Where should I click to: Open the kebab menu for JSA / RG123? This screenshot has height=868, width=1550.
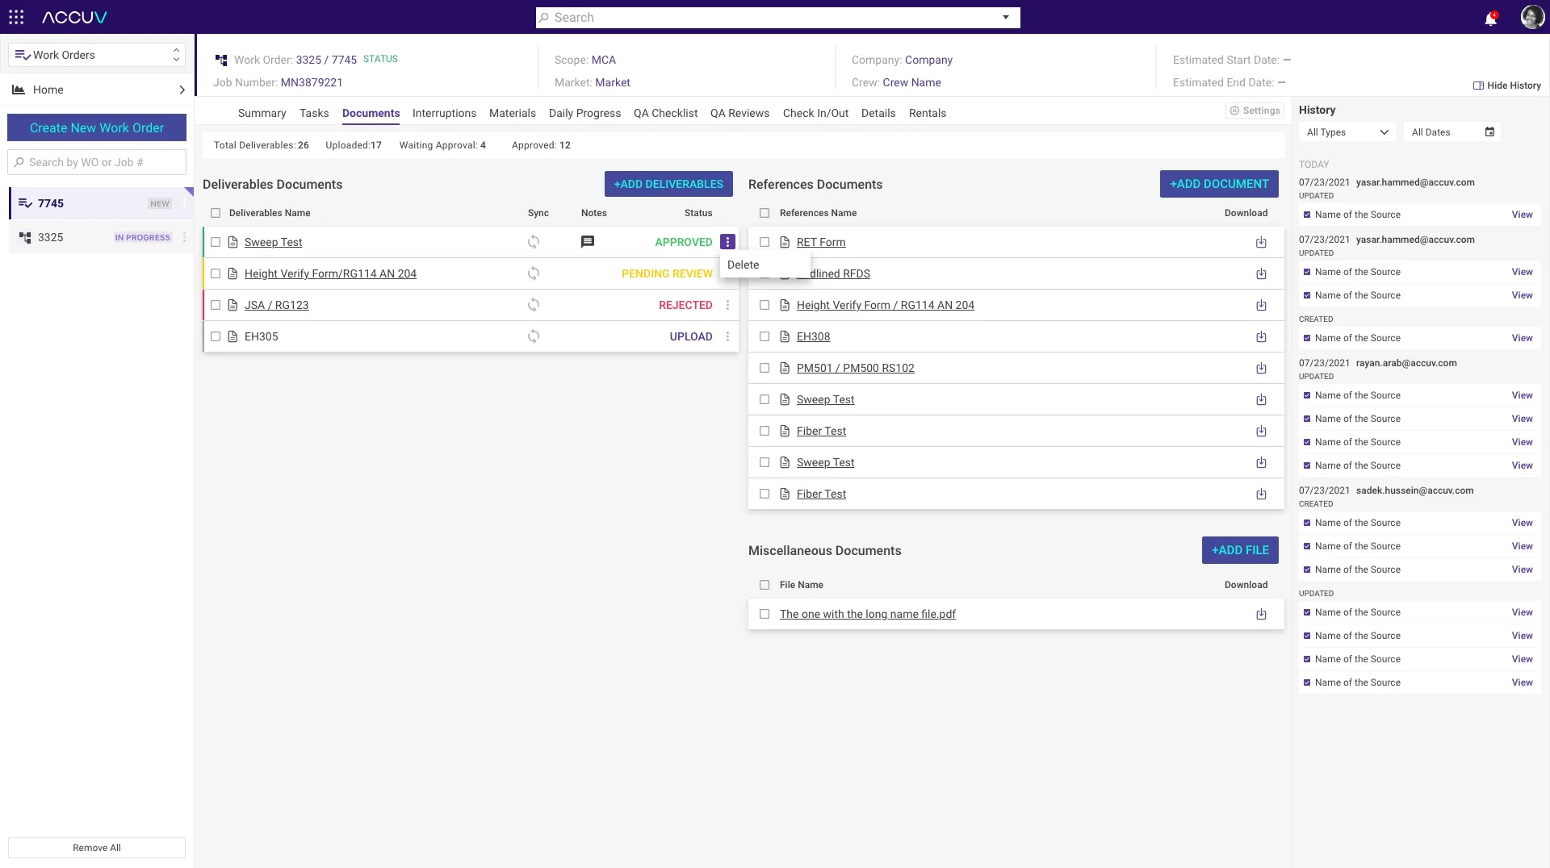pos(727,305)
